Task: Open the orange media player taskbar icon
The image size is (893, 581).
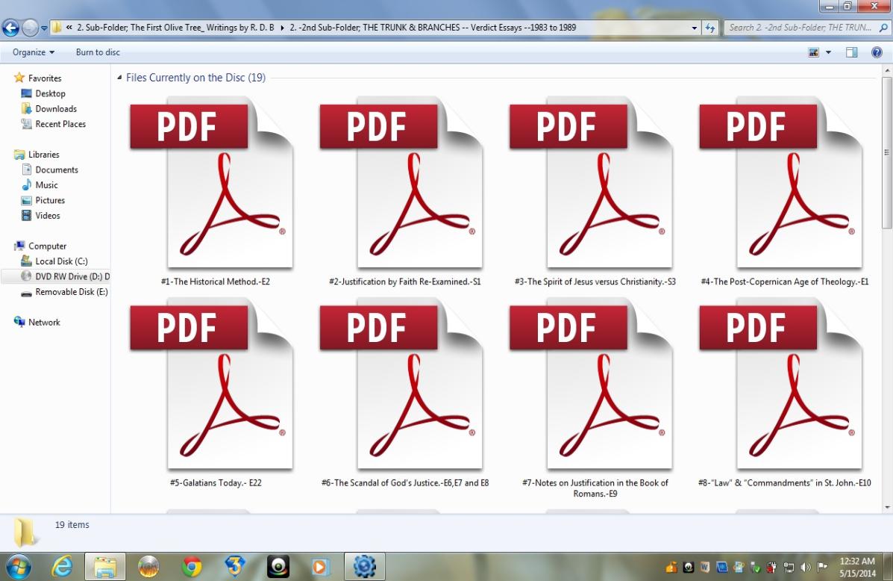Action: tap(319, 567)
